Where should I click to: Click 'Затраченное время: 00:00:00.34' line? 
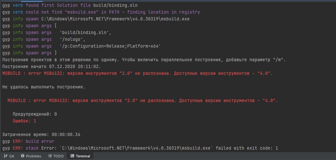tap(41, 135)
